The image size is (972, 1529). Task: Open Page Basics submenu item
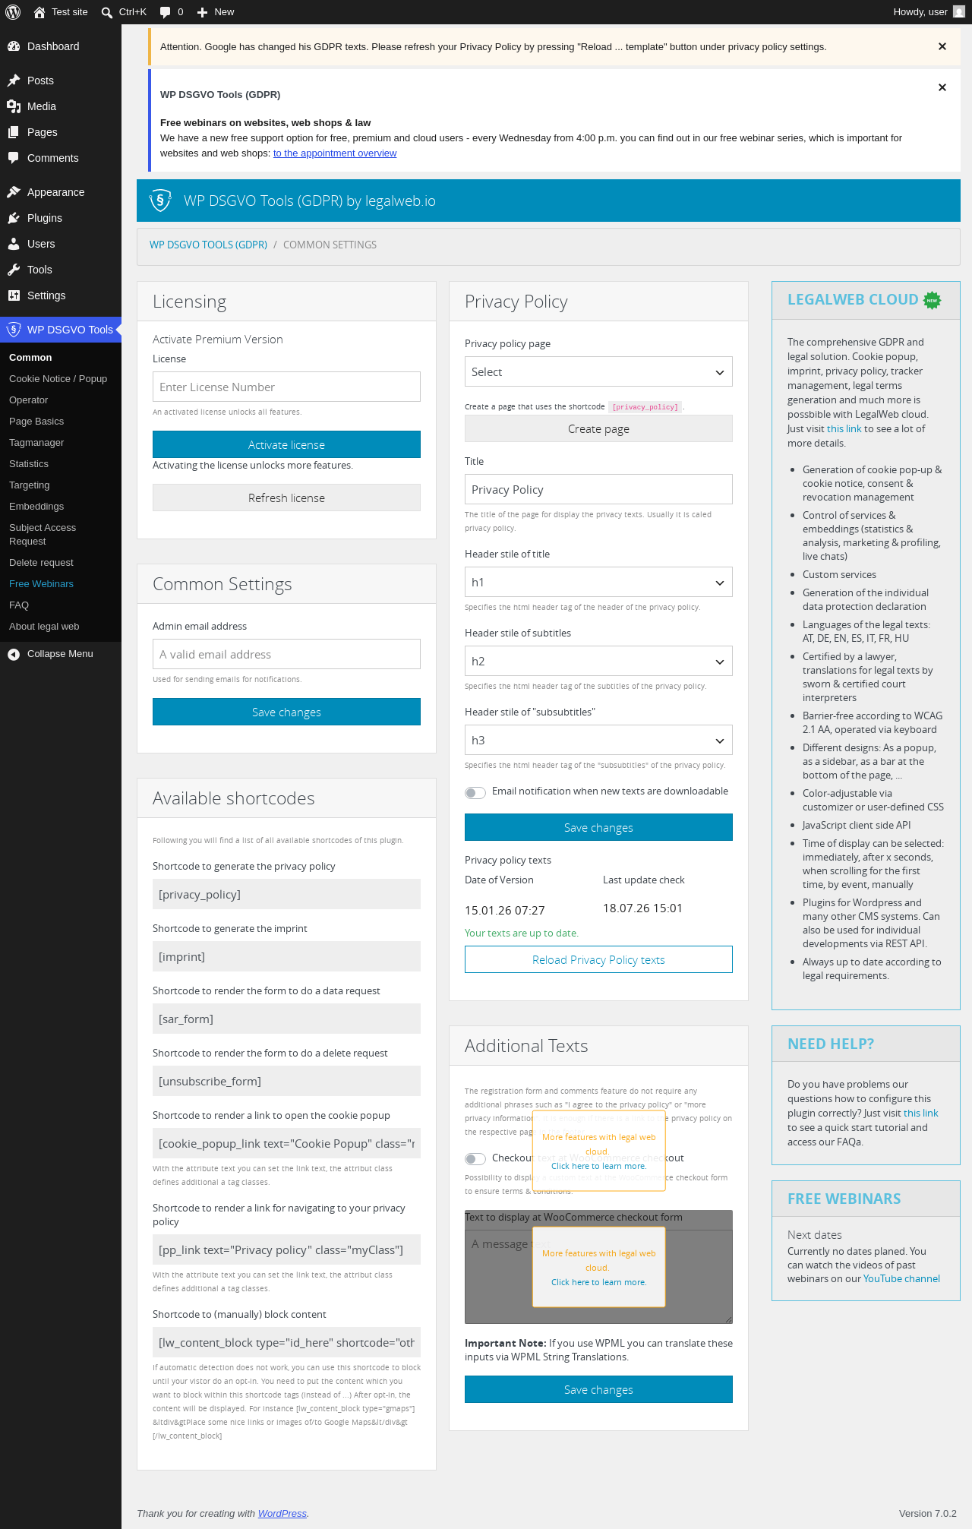[36, 421]
